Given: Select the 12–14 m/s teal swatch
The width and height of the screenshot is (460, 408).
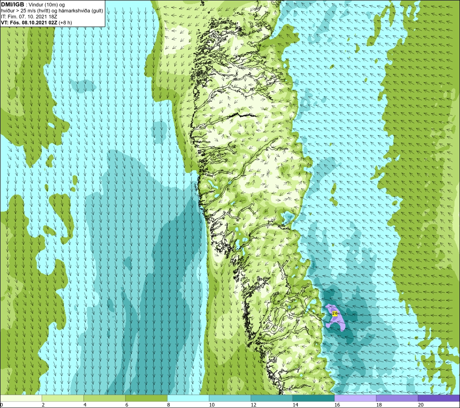Looking at the screenshot, I should coord(272,398).
